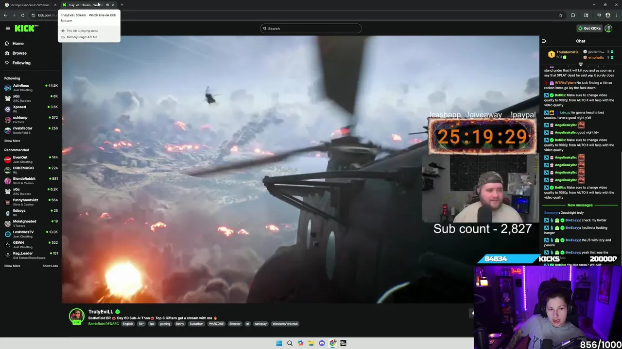The image size is (622, 349).
Task: Open the Kick profile avatar menu
Action: coord(608,29)
